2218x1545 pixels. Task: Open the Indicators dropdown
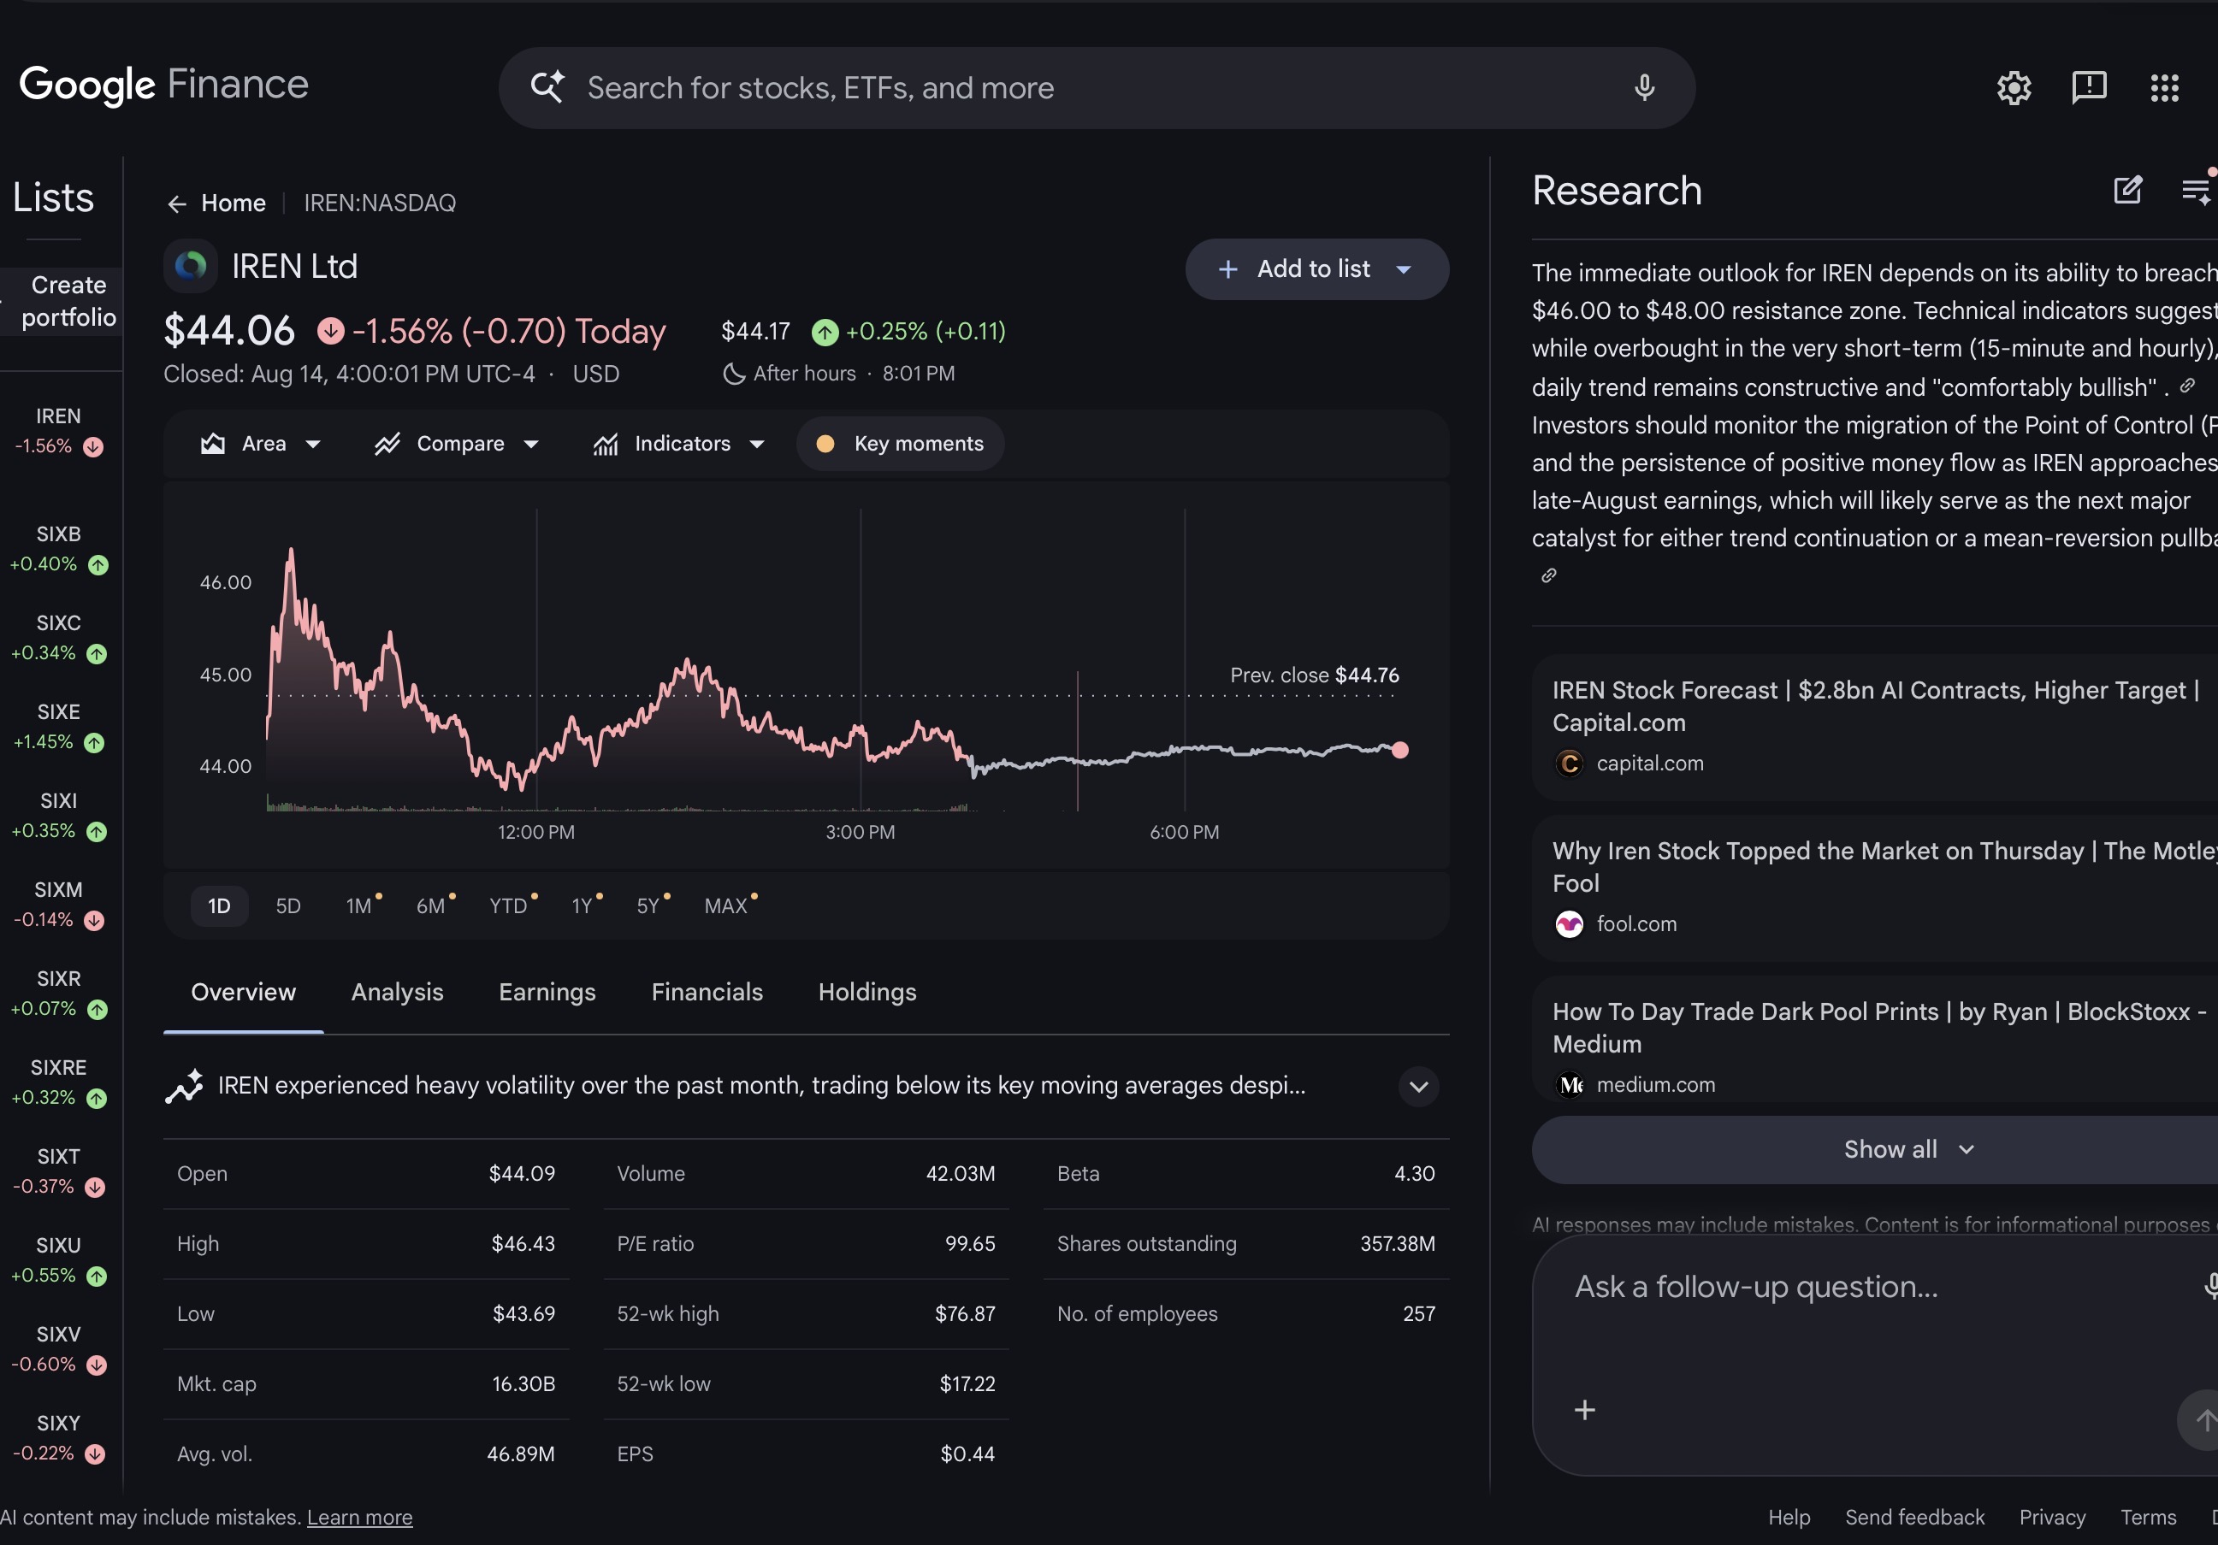point(678,445)
